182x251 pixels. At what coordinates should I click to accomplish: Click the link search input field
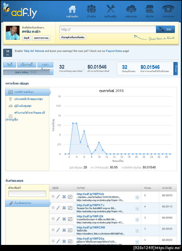pos(27,194)
